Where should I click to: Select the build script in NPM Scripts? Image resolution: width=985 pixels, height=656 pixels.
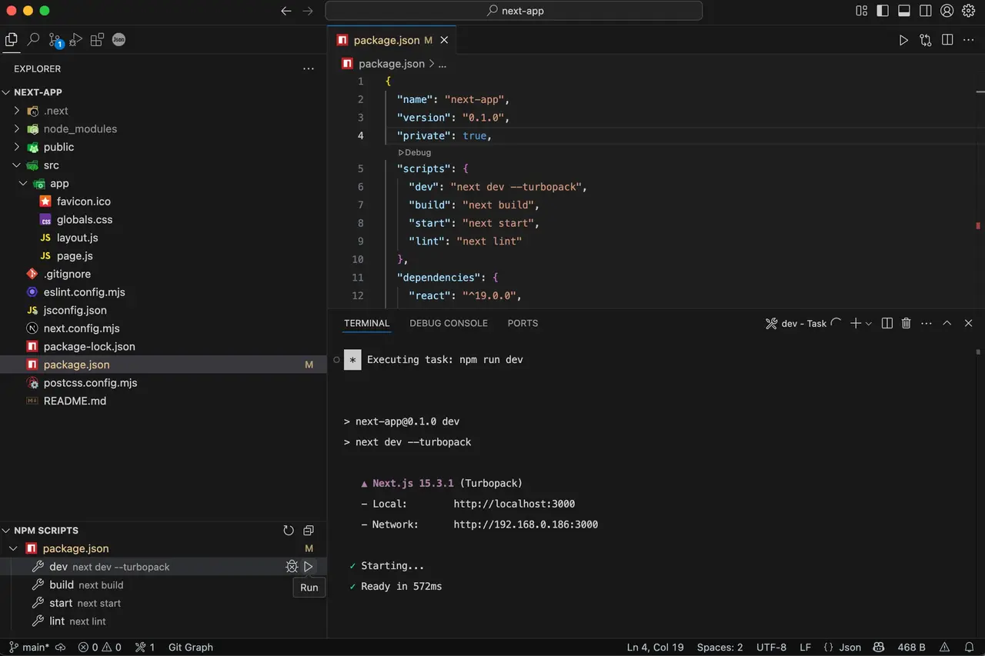[163, 585]
